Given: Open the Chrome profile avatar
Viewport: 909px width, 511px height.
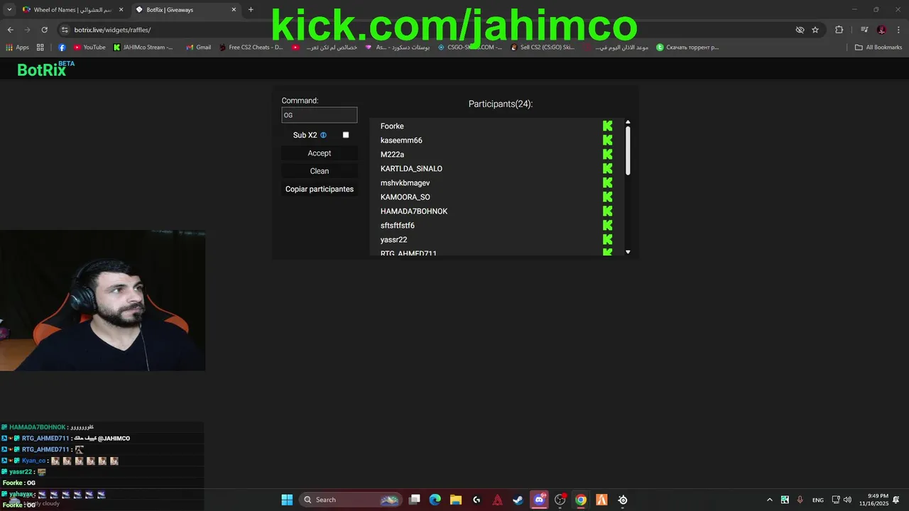Looking at the screenshot, I should (881, 30).
